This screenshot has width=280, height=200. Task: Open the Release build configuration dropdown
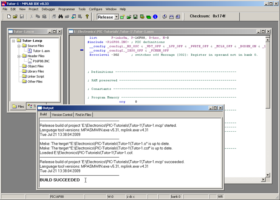(116, 17)
